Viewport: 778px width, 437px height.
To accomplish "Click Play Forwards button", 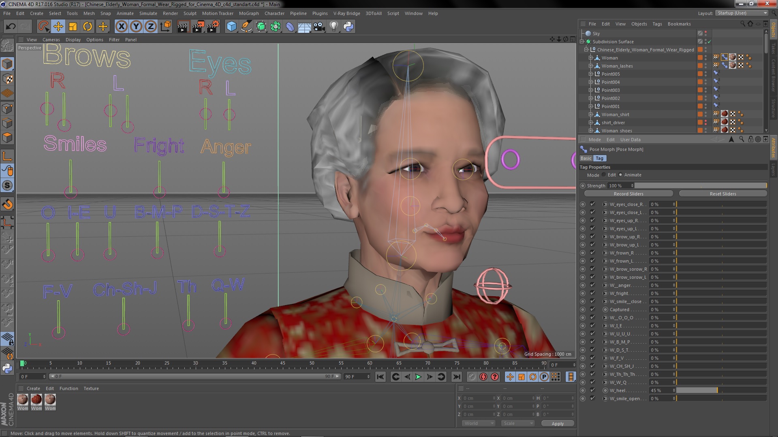I will tap(418, 377).
